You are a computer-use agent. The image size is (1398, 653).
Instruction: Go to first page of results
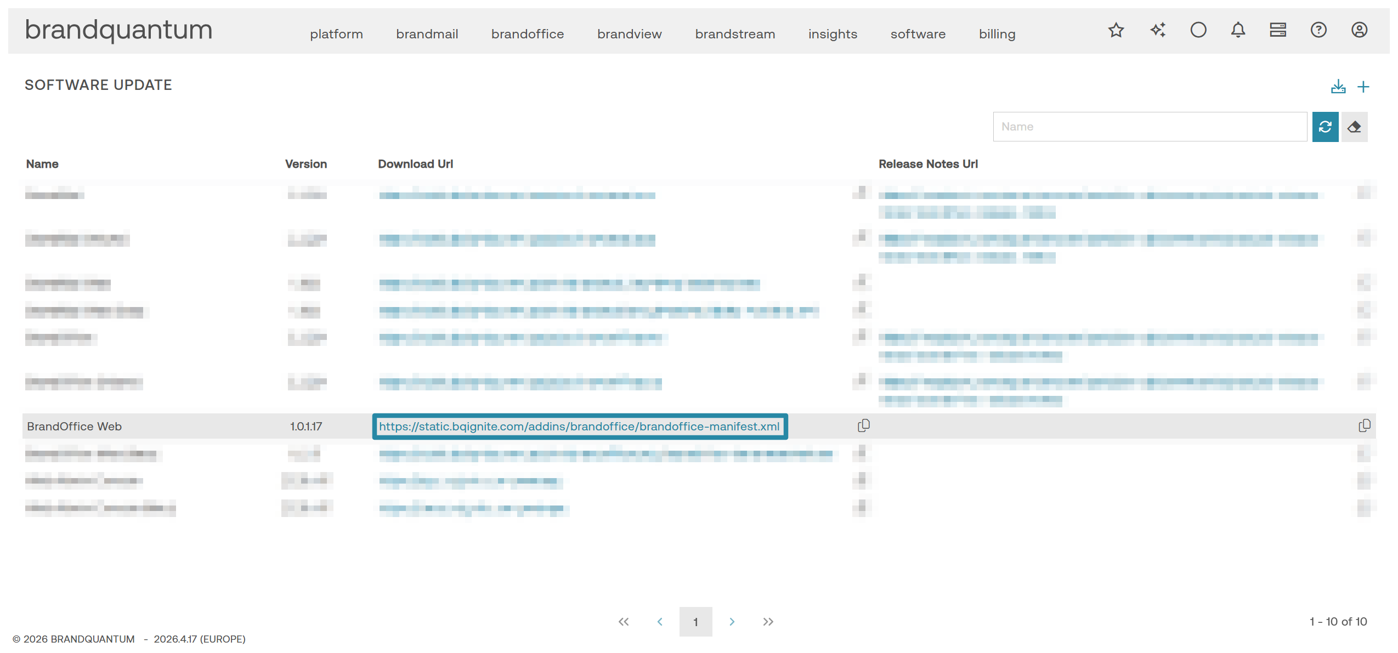[624, 621]
